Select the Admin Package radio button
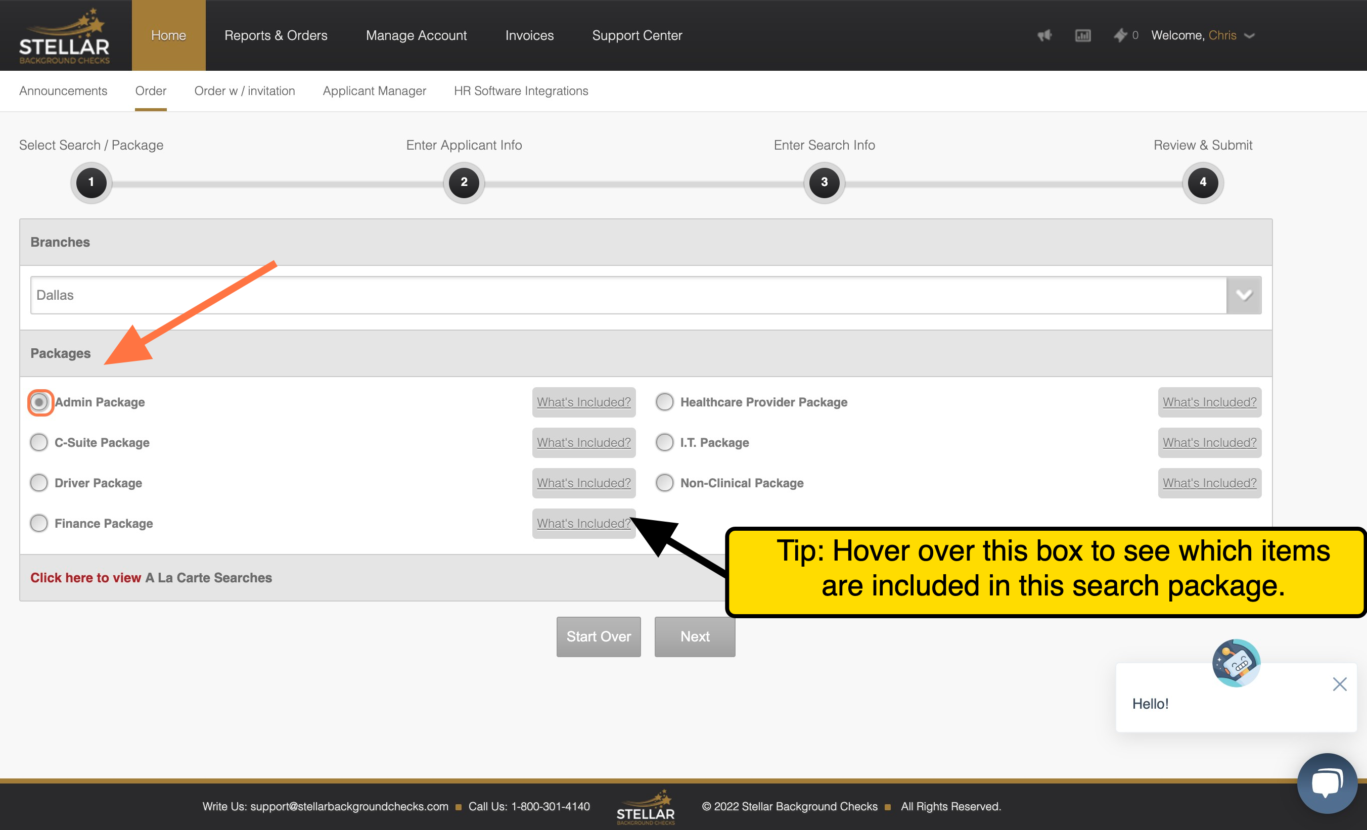 (x=39, y=402)
